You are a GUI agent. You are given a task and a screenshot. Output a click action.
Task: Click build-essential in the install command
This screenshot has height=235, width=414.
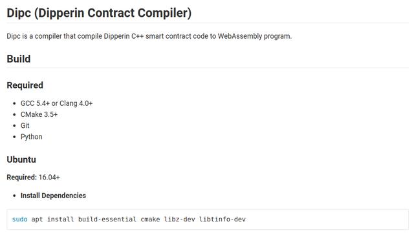click(107, 220)
